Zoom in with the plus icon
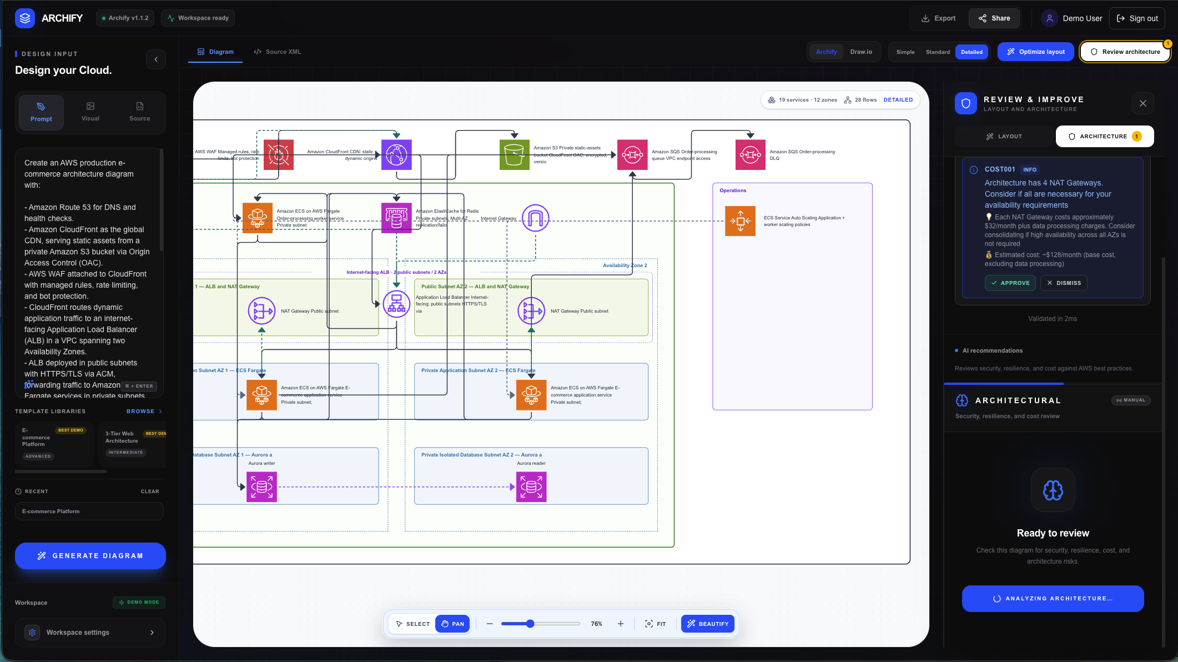Viewport: 1178px width, 662px height. click(x=621, y=624)
